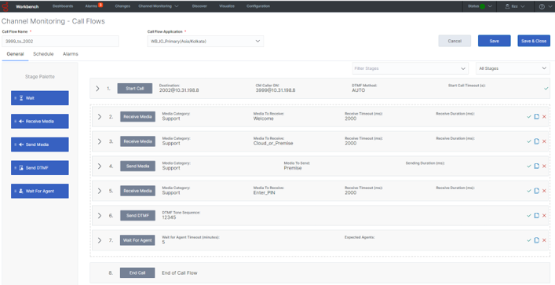Delete stage 3 Cloud_or_Premise

544,141
